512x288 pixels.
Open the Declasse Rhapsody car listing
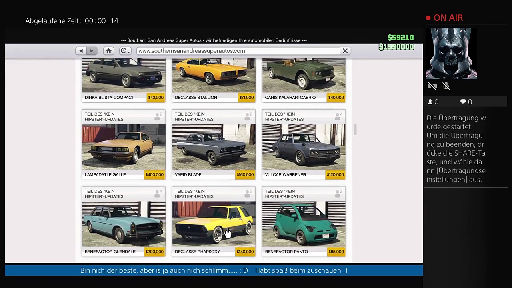tap(213, 224)
